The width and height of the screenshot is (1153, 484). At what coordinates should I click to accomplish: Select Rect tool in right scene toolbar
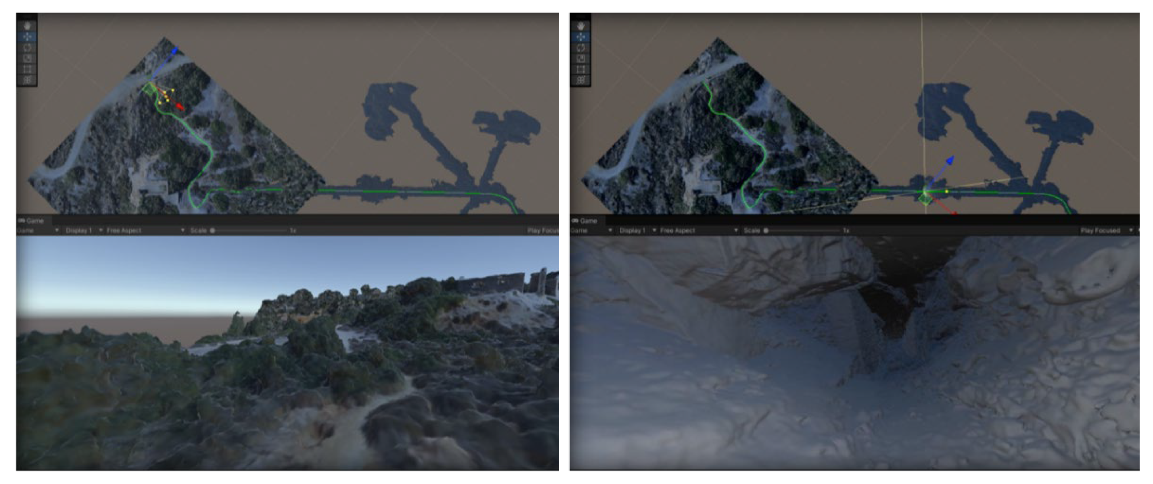point(580,69)
